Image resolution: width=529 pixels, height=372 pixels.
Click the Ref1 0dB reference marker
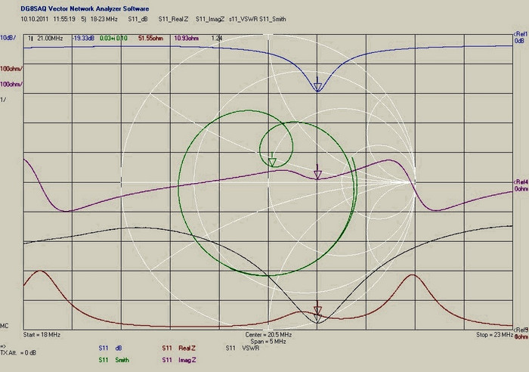point(521,38)
